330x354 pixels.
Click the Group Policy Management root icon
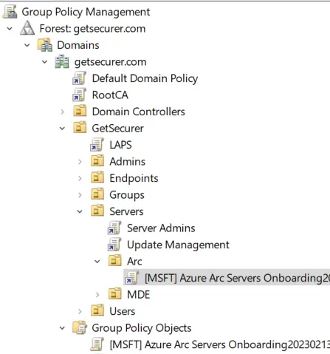coord(10,12)
